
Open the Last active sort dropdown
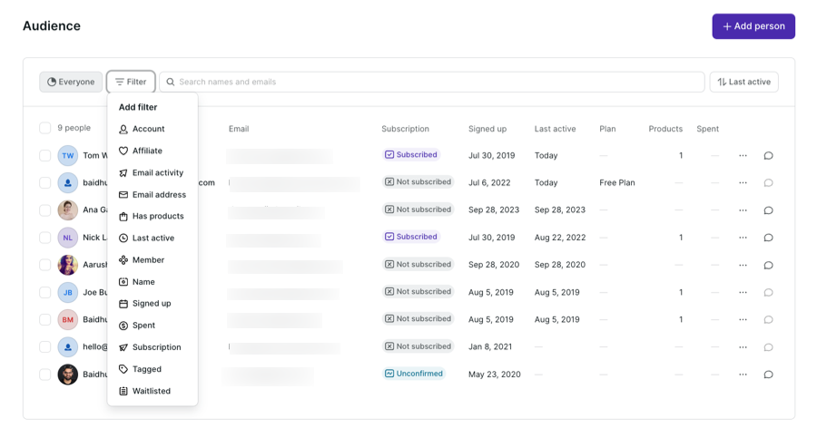click(x=743, y=82)
